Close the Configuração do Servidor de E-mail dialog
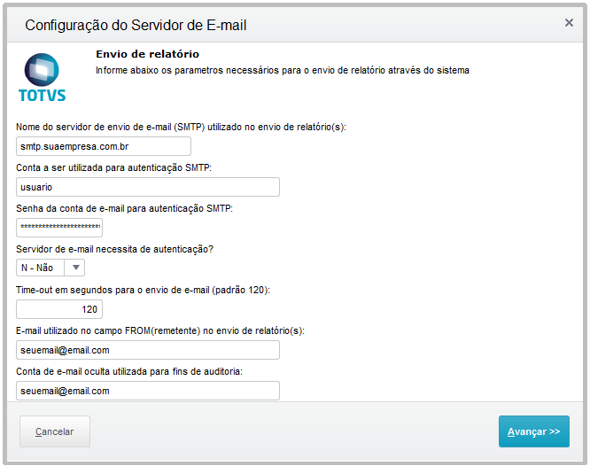 tap(569, 23)
